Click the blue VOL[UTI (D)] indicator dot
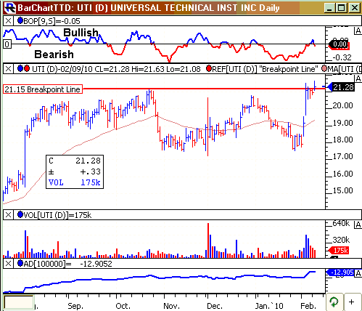362x311 pixels. pos(20,214)
